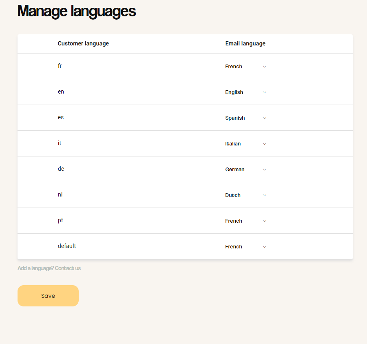Select the 'fr' customer language cell
367x344 pixels.
point(60,66)
